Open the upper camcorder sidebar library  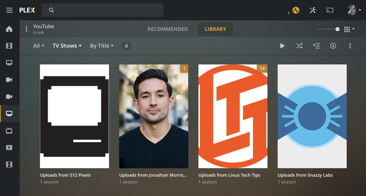coord(9,80)
